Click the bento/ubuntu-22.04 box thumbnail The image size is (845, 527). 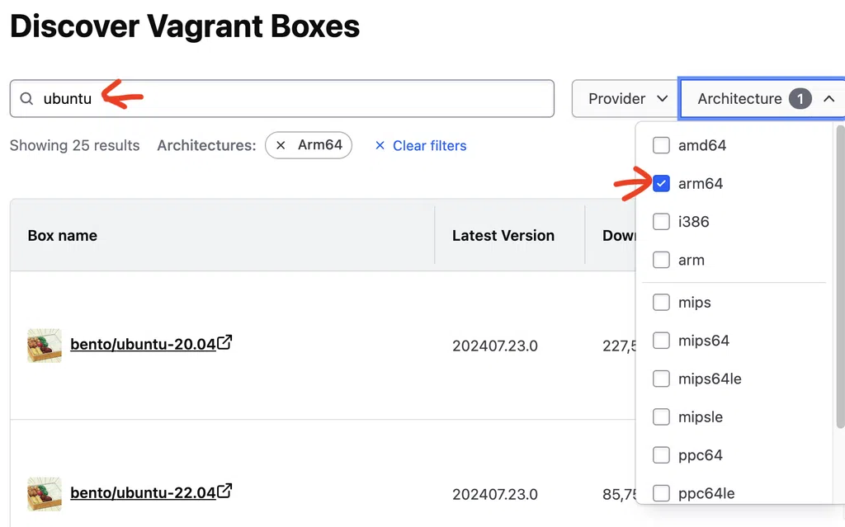click(x=45, y=494)
